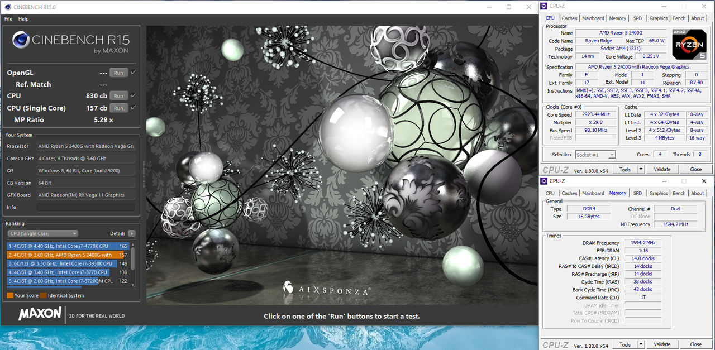This screenshot has height=350, width=715.
Task: Select ranking row Intel Core i7-3770
Action: 68,272
